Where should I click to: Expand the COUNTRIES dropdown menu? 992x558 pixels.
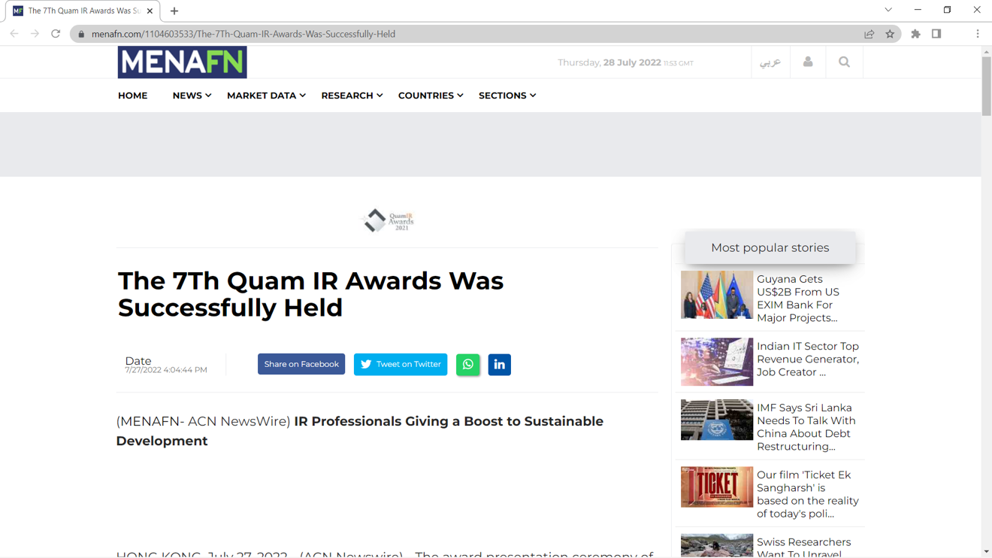[431, 96]
